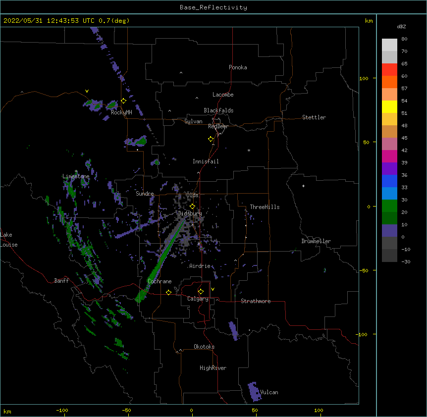Screen dimensions: 427x417
Task: Click the white asterisk marker east of Innisfail
Action: [249, 150]
